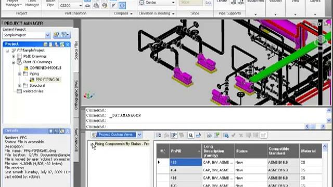
Task: Click the Material column header
Action: [311, 151]
